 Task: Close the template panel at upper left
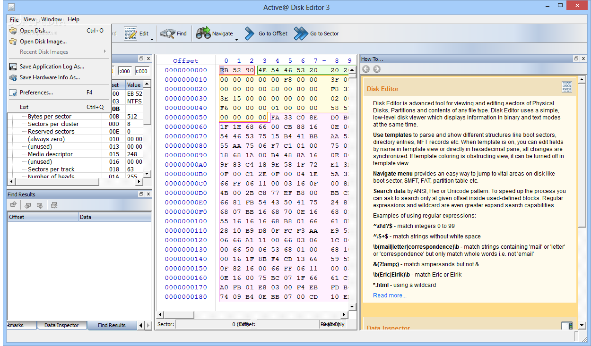(x=148, y=59)
